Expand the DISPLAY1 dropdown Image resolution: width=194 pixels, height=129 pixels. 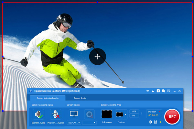(x=74, y=123)
